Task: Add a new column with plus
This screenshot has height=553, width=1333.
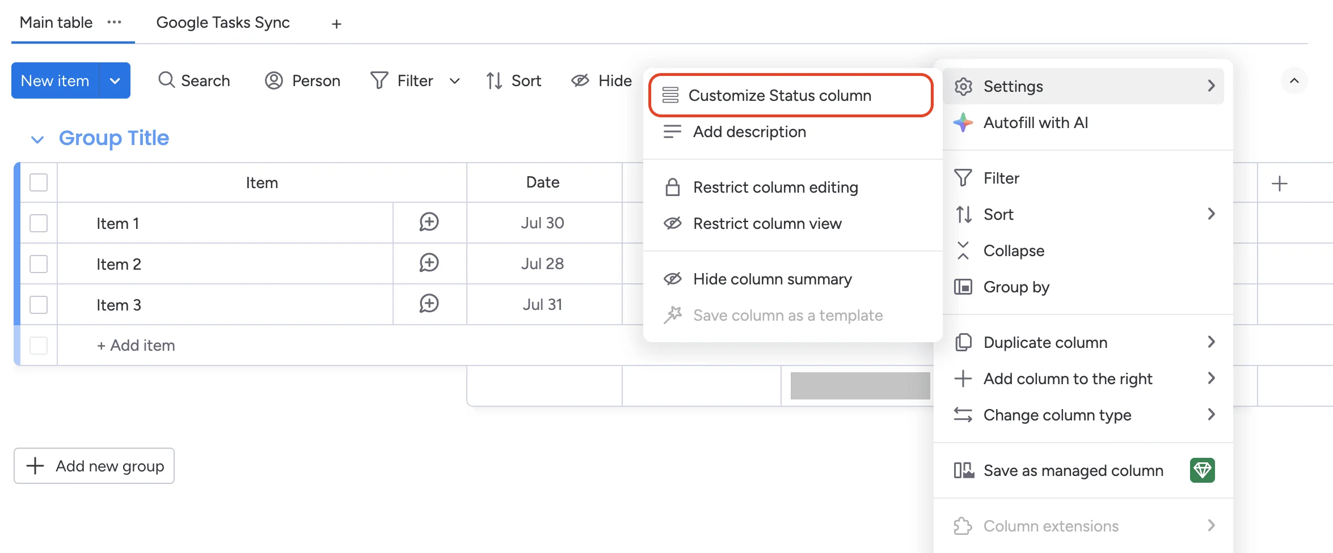Action: pyautogui.click(x=1280, y=184)
